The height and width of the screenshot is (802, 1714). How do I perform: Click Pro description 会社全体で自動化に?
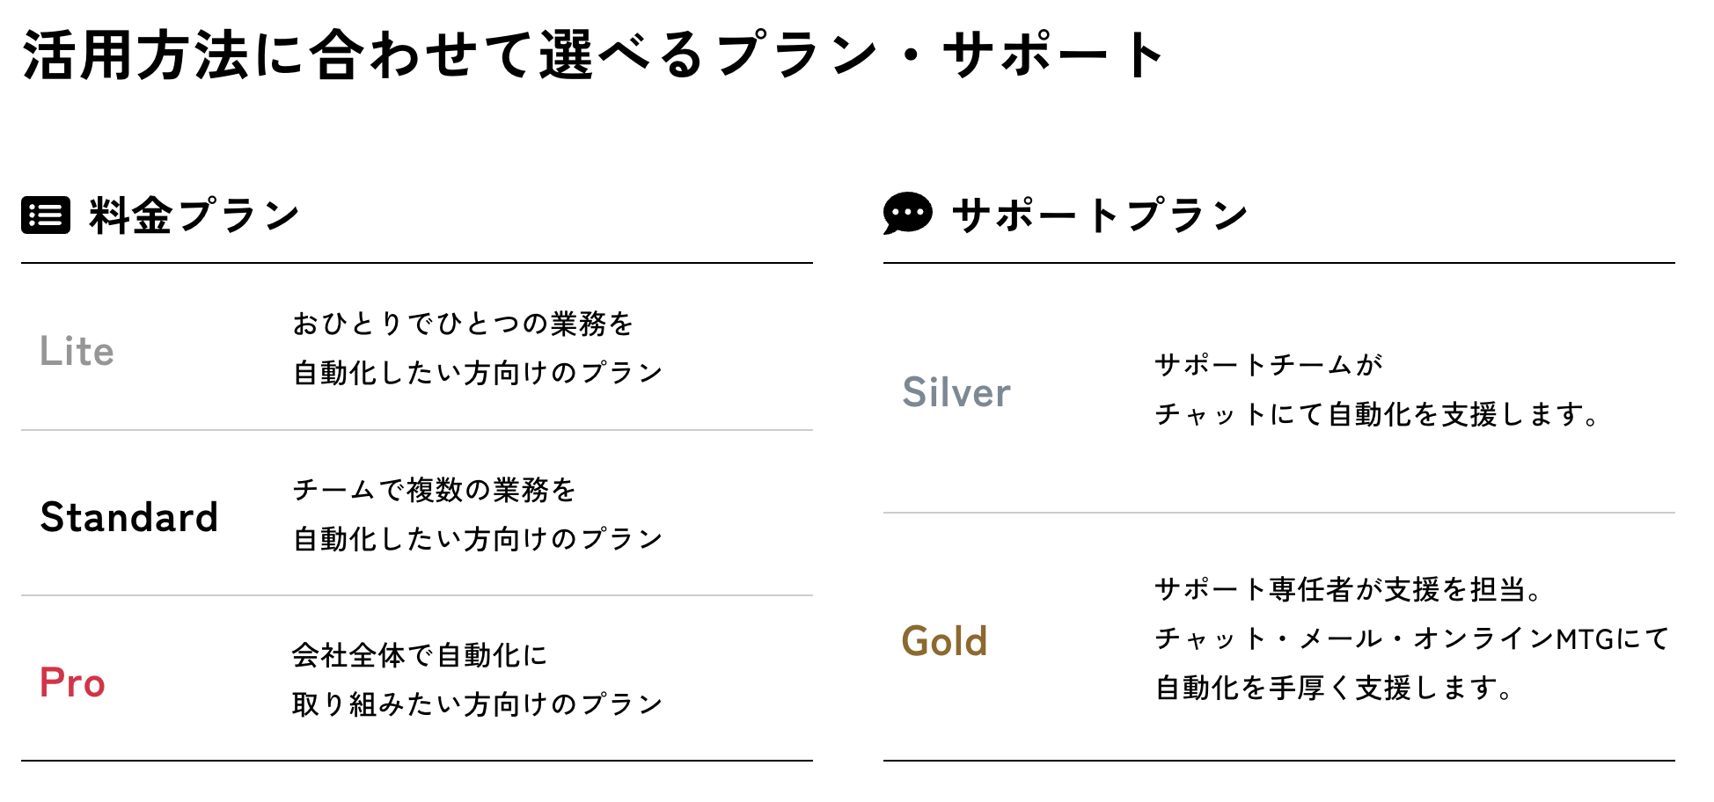tap(420, 654)
